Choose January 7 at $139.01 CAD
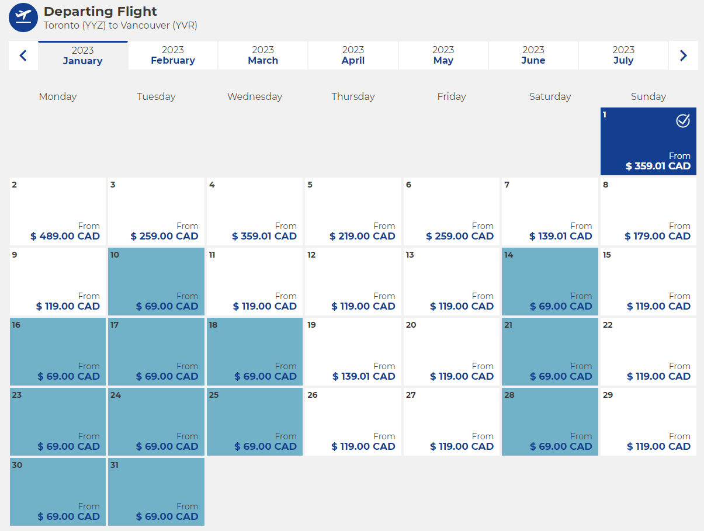 pos(550,211)
